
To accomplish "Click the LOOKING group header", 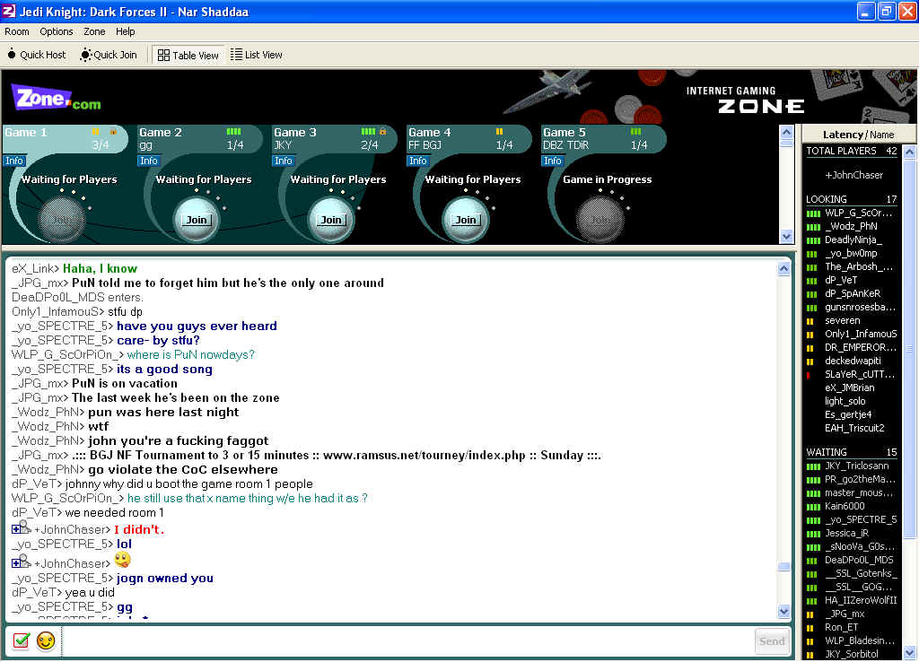I will [x=853, y=200].
